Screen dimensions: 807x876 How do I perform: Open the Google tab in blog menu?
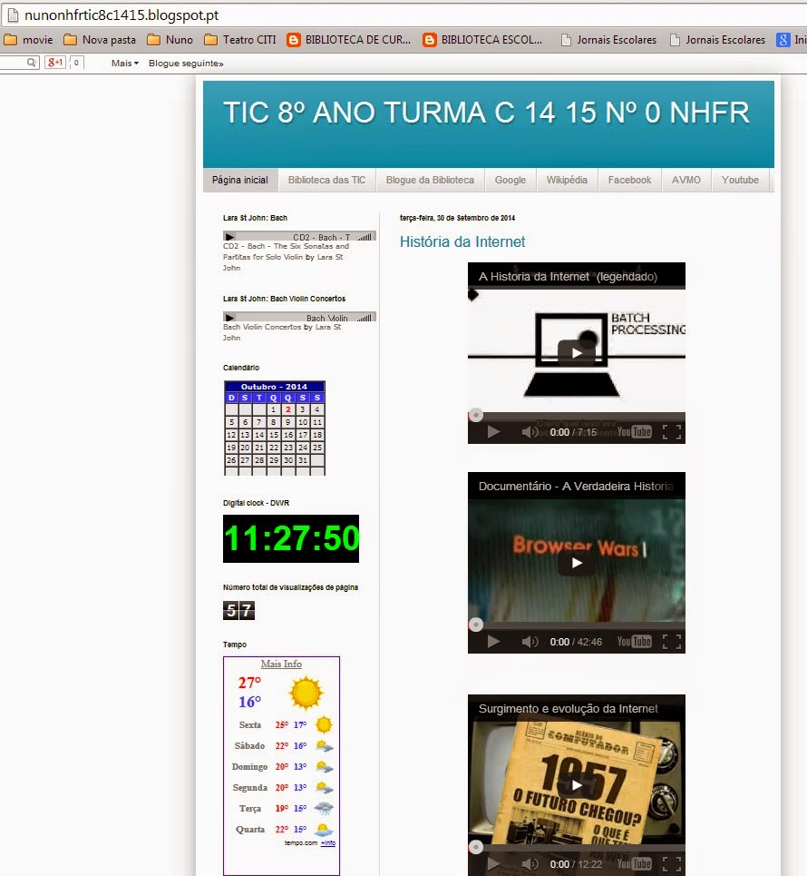[510, 180]
